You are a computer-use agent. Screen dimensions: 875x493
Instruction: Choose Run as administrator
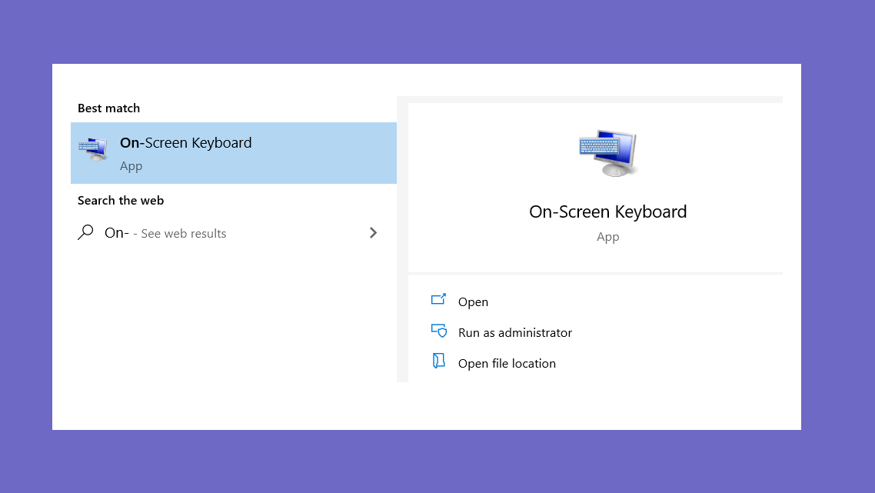click(515, 333)
